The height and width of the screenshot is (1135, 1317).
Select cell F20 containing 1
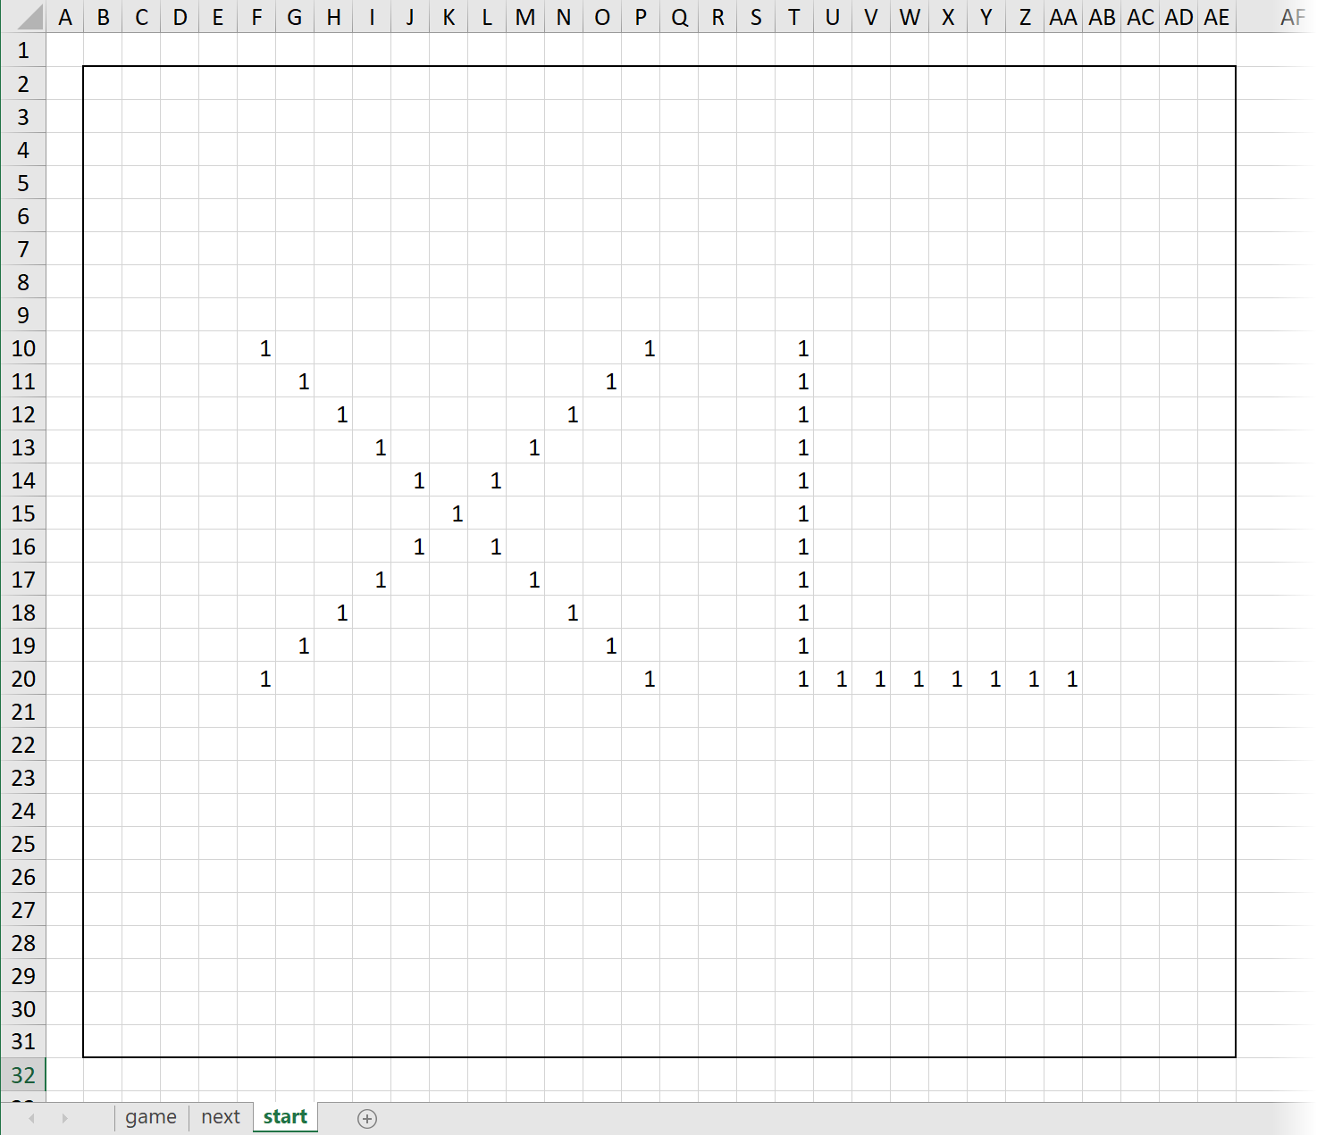click(256, 678)
